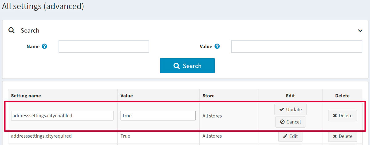Select the addresssettings.cityrequired name cell
The width and height of the screenshot is (370, 145).
click(41, 136)
